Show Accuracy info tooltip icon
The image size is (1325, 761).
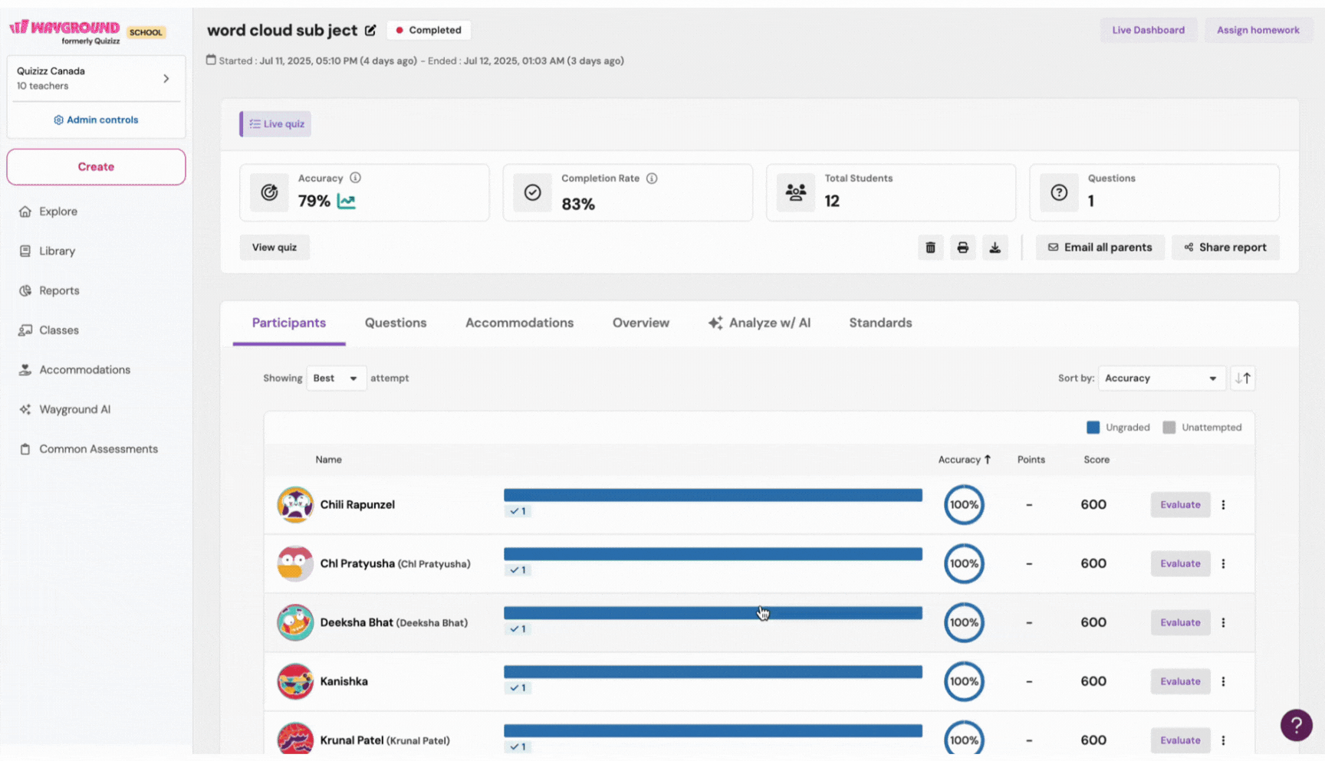pyautogui.click(x=355, y=178)
